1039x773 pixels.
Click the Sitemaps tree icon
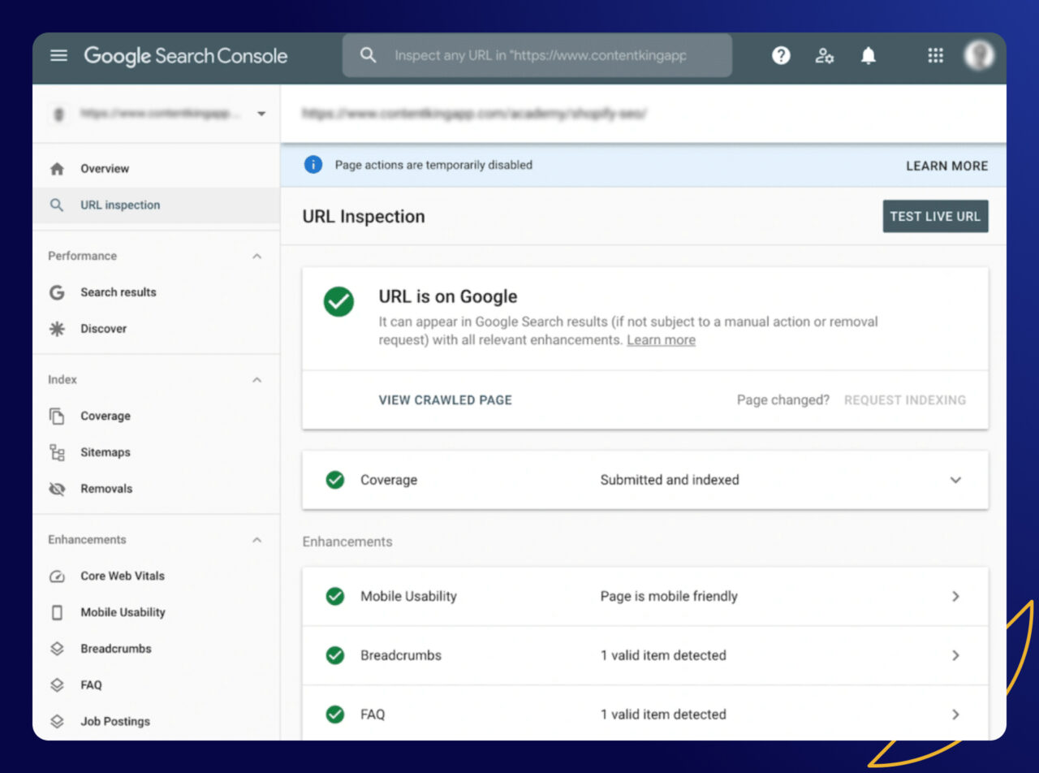[x=57, y=452]
